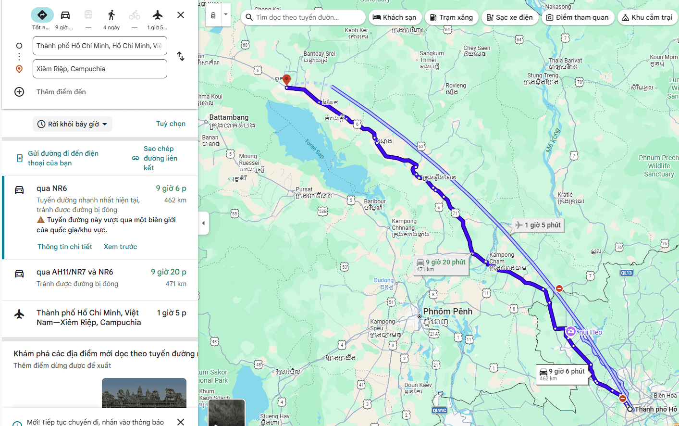Image resolution: width=679 pixels, height=426 pixels.
Task: Open the Rời khỏi bây giờ dropdown
Action: click(73, 124)
